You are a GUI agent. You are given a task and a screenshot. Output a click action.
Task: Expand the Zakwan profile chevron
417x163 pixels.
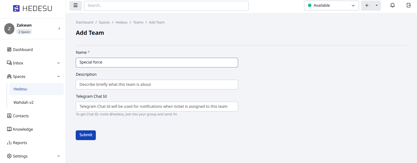tap(59, 29)
